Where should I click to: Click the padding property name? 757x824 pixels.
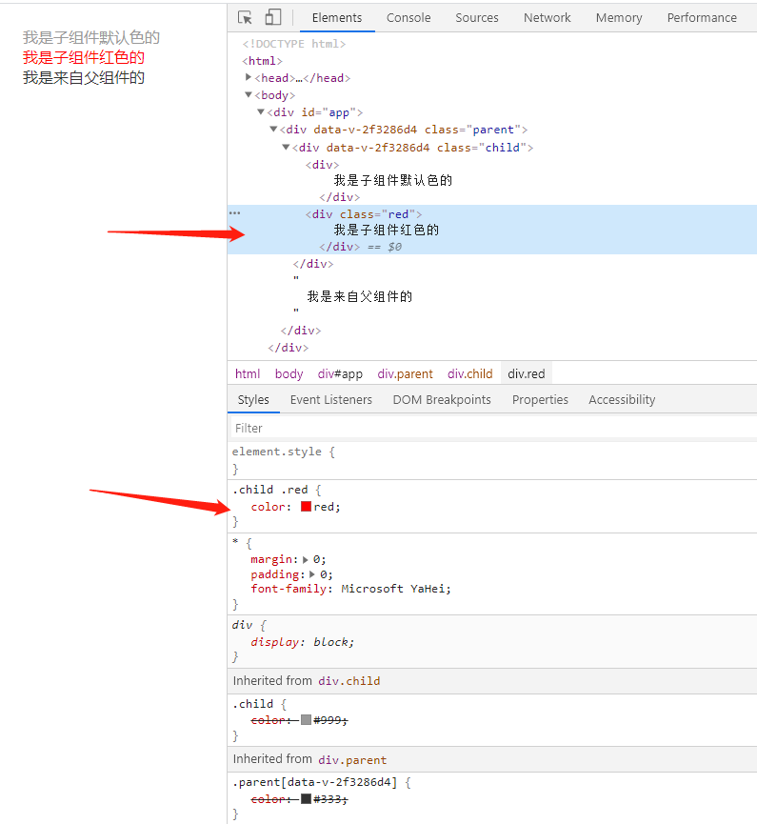(x=275, y=574)
